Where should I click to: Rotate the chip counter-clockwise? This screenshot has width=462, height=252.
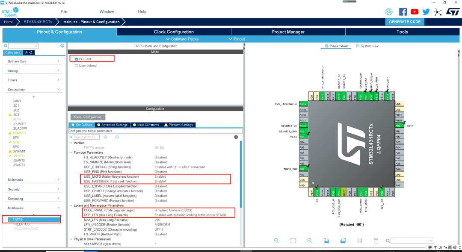[343, 240]
